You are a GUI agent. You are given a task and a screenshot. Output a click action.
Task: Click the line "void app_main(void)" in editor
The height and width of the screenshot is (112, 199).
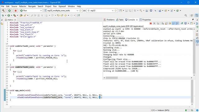pos(20,91)
